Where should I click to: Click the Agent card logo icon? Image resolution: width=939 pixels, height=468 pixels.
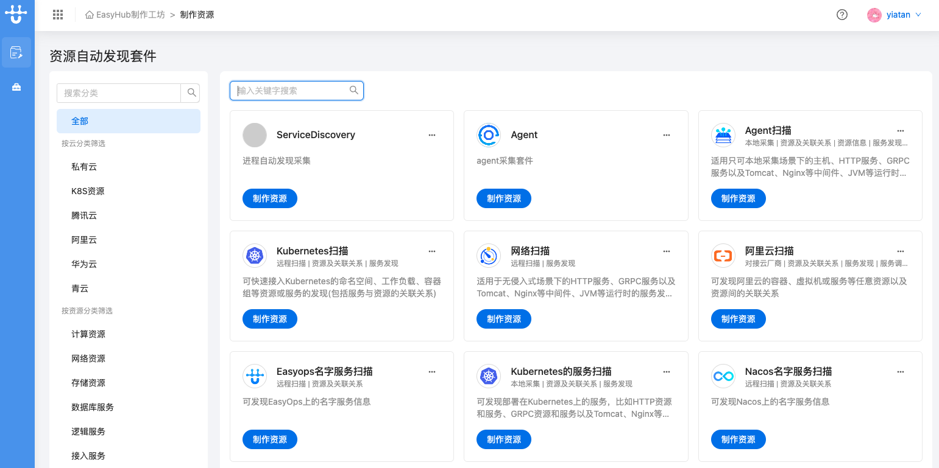pyautogui.click(x=489, y=135)
